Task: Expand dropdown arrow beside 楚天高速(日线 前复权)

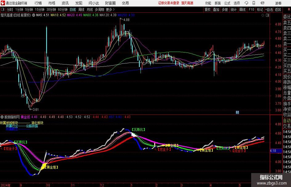Action: (x=33, y=15)
